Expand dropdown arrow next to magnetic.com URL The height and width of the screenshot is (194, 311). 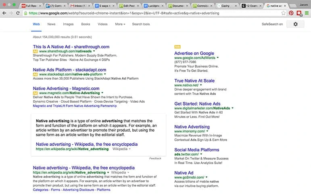pyautogui.click(x=102, y=93)
